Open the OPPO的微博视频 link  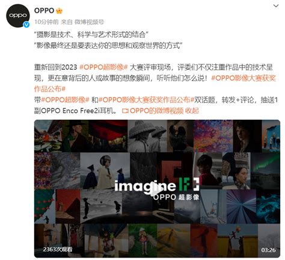pos(156,111)
